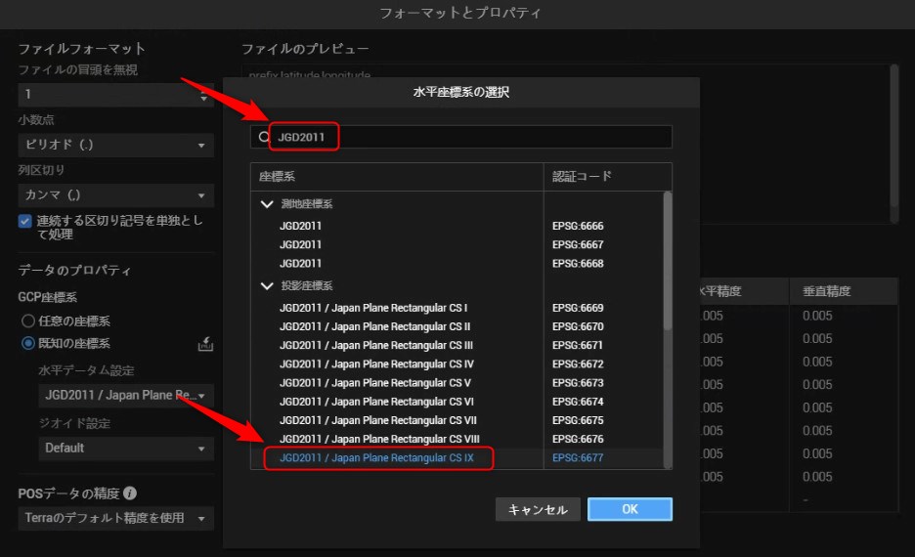
Task: Open the 水平データ設定 dropdown
Action: [125, 396]
